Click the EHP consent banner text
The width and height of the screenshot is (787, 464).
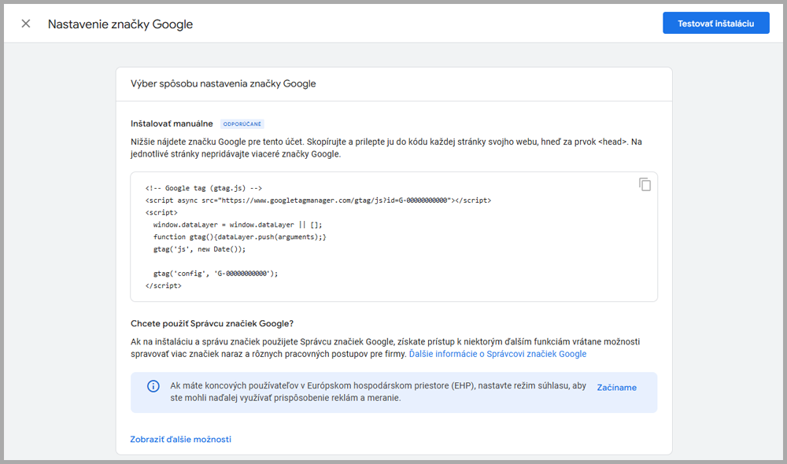pos(368,392)
